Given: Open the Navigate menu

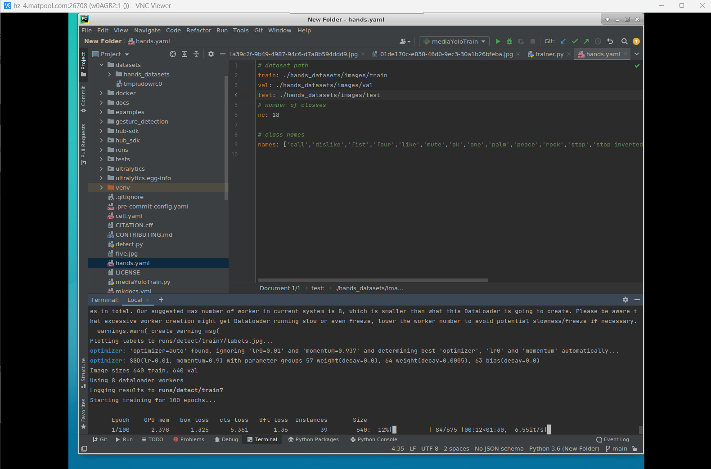Looking at the screenshot, I should click(x=147, y=31).
